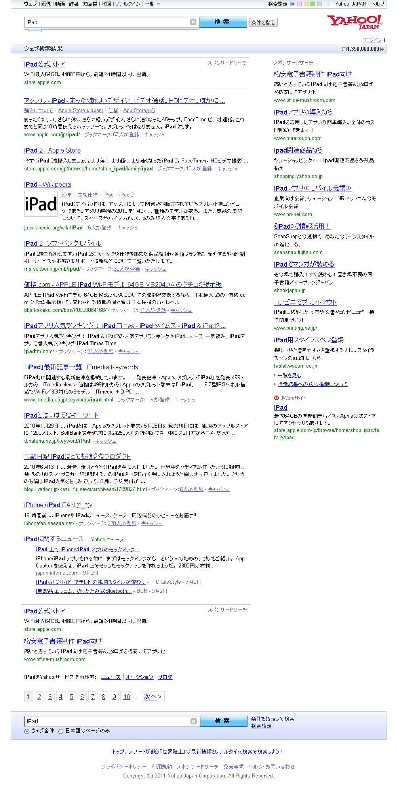Pull the handle under the top search box
Image resolution: width=398 pixels, height=787 pixels.
click(x=35, y=30)
